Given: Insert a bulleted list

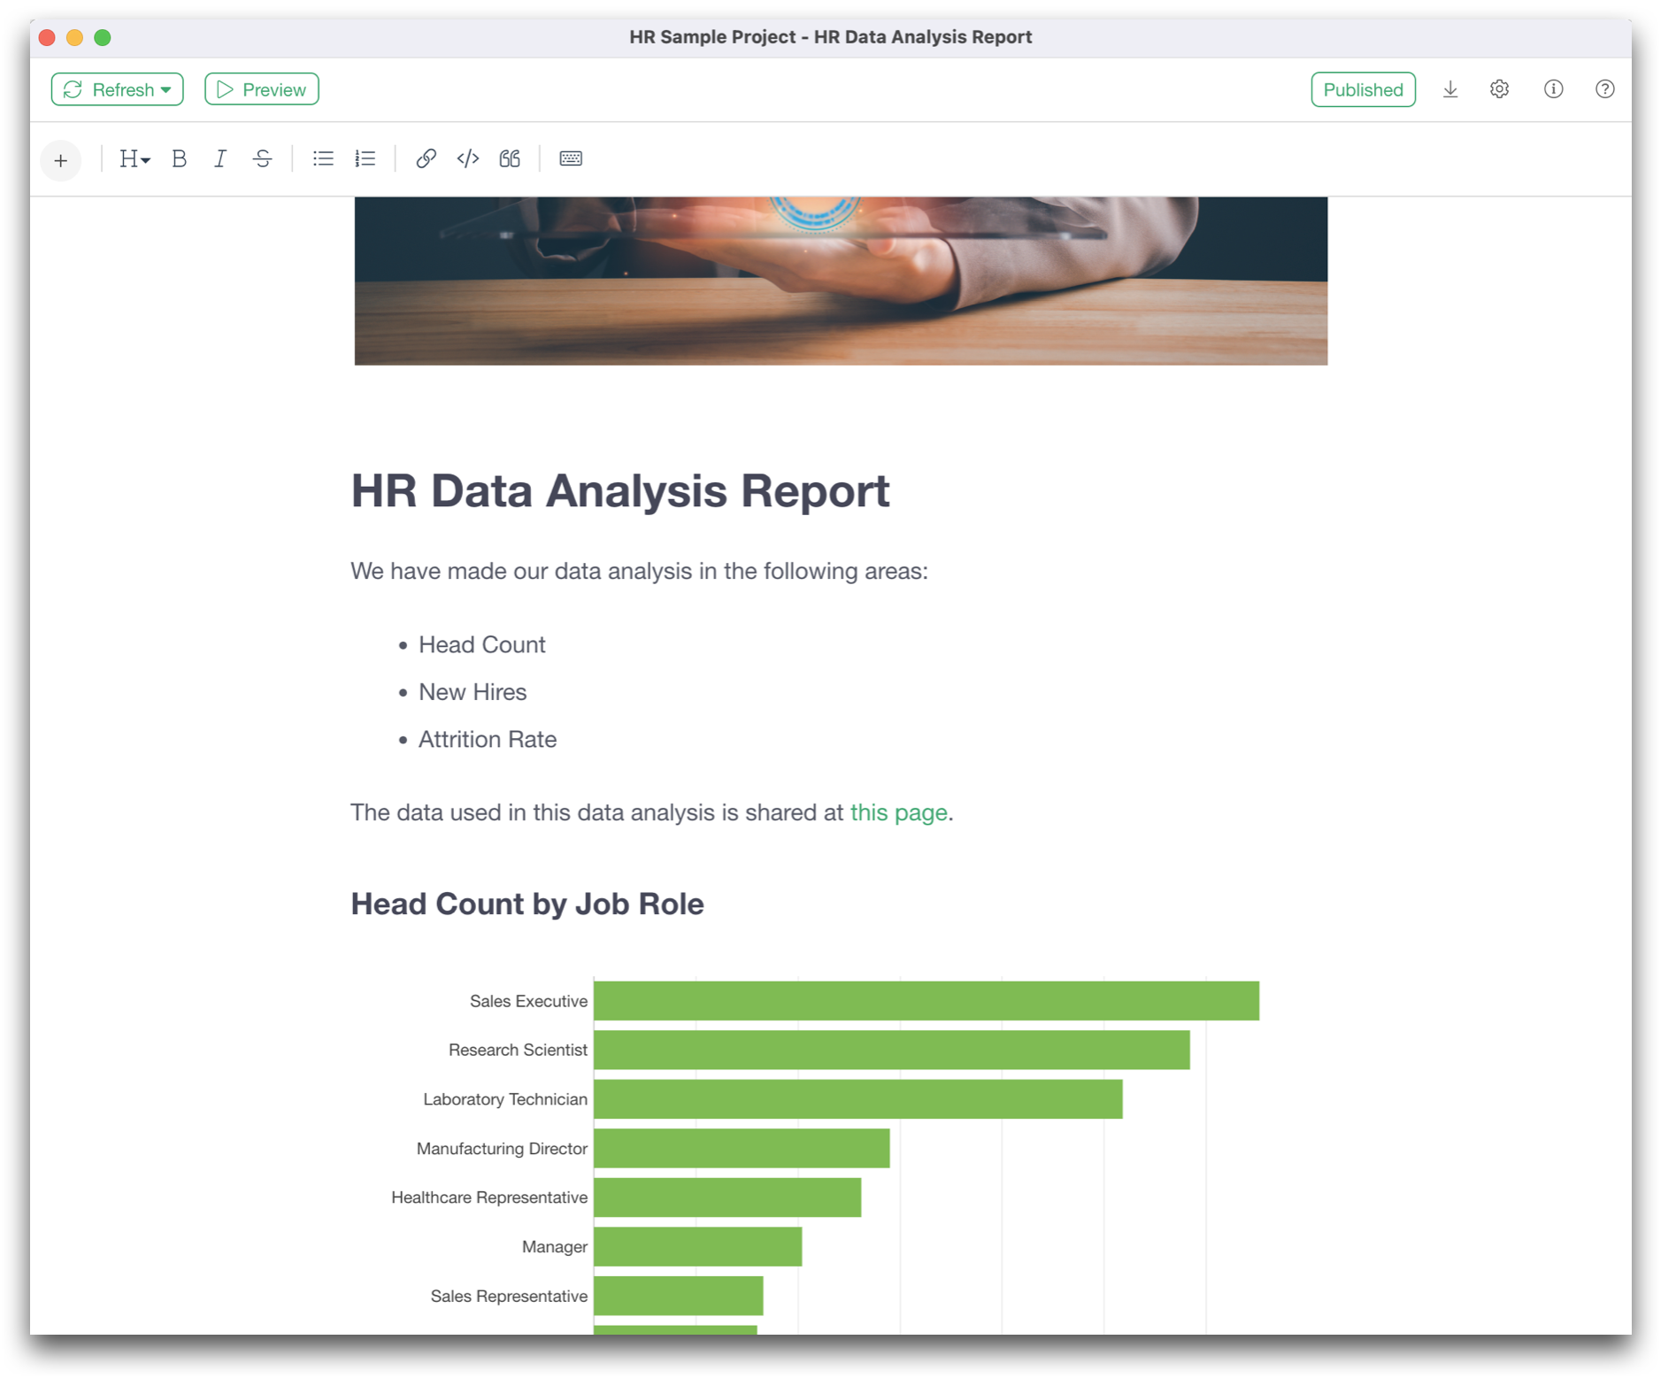Looking at the screenshot, I should (x=323, y=159).
